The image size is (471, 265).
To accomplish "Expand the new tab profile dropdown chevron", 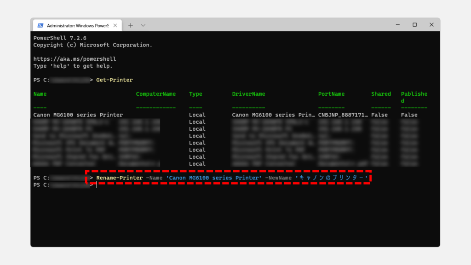I will coord(143,25).
